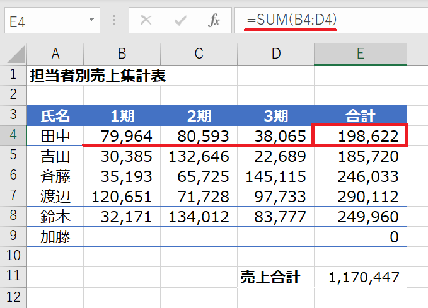Select row 9 header
Image resolution: width=428 pixels, height=308 pixels.
pos(13,237)
